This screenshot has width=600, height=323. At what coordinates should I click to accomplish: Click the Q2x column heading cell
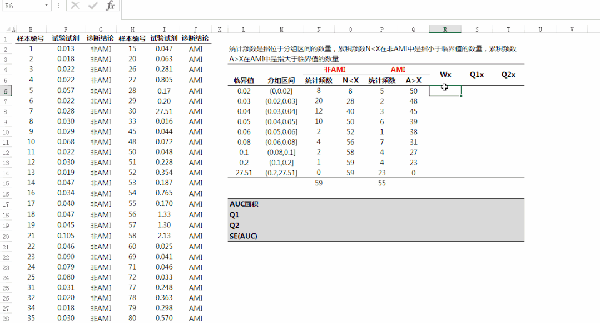(508, 75)
